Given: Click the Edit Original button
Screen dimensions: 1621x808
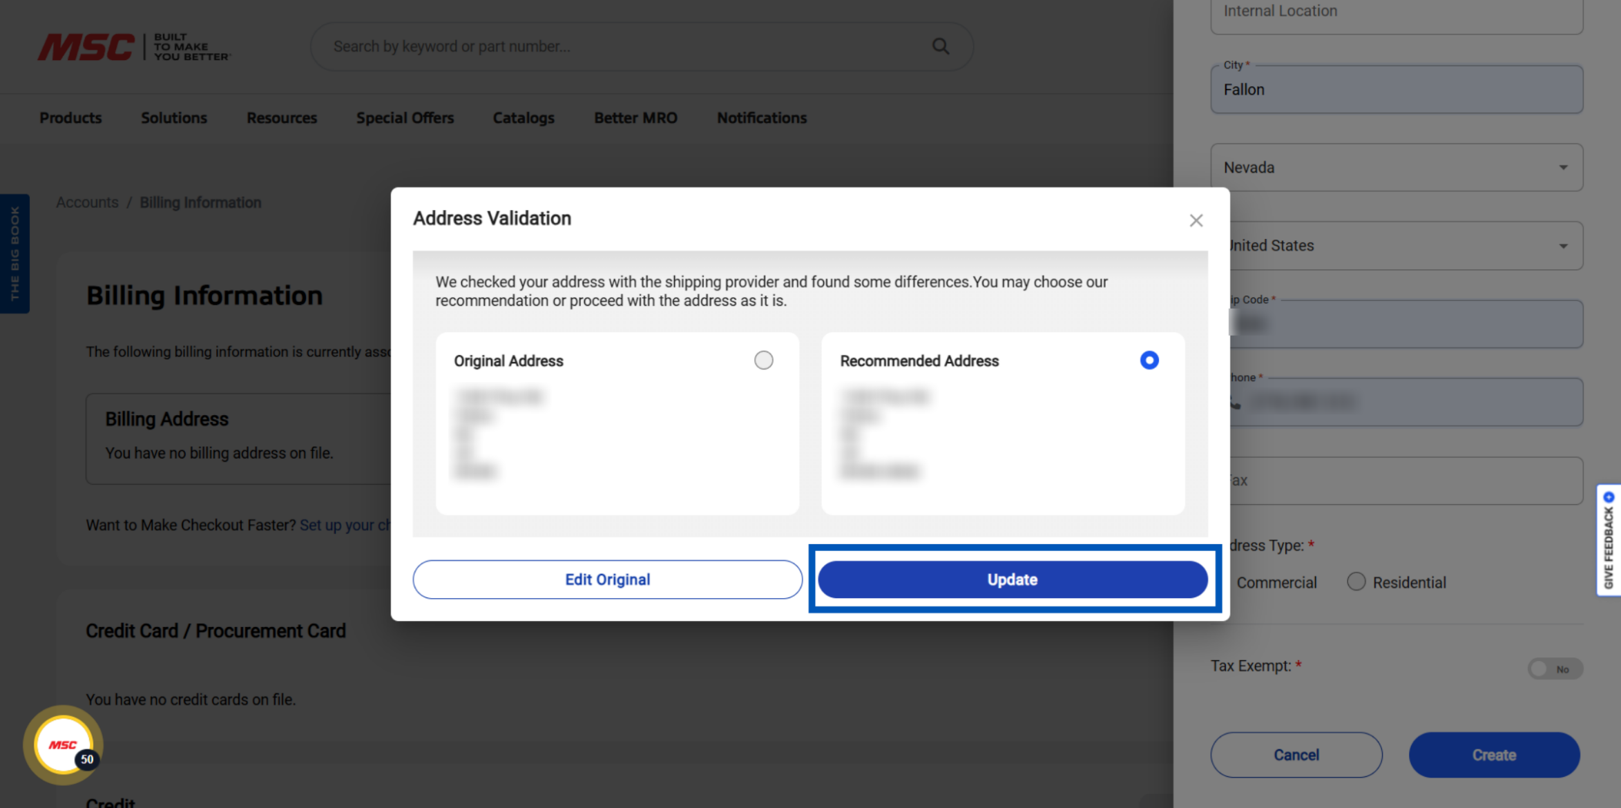Looking at the screenshot, I should pos(607,579).
